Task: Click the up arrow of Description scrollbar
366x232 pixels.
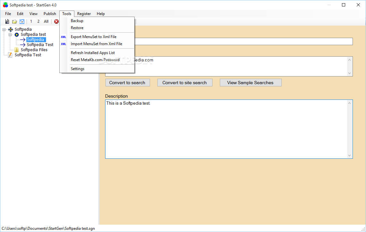Action: (x=349, y=103)
